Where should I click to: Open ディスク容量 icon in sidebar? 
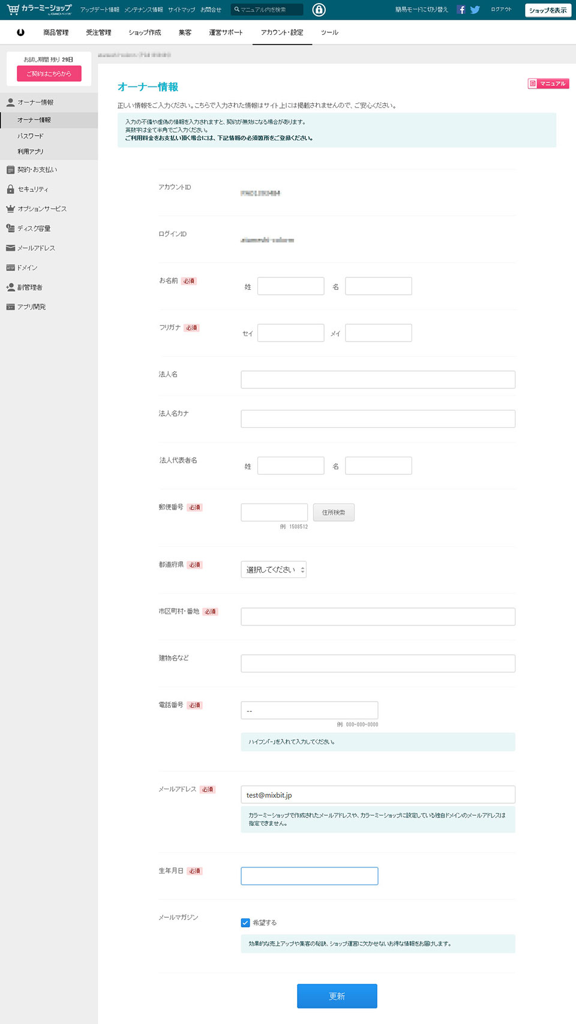10,228
